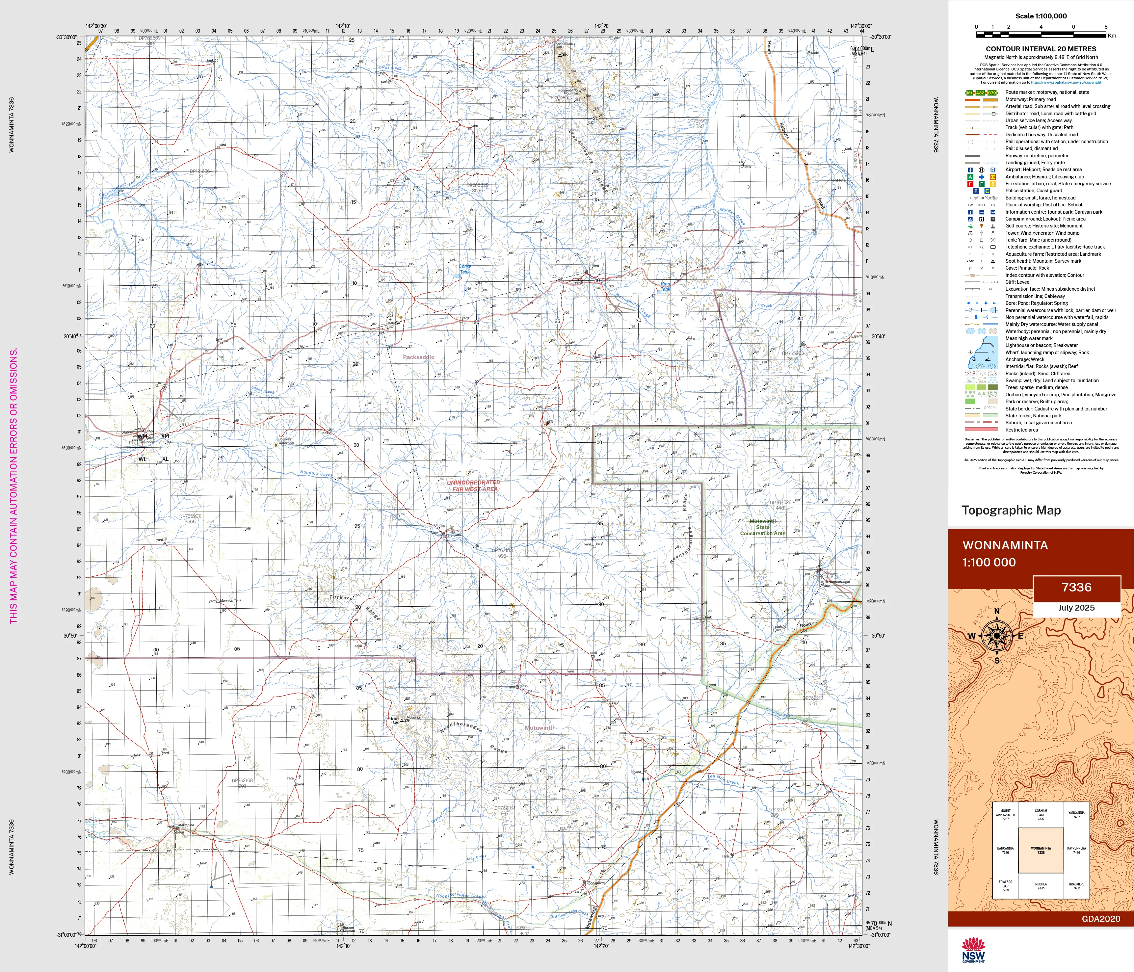Click the sparse Trees light green swatch
The width and height of the screenshot is (1134, 972).
tap(970, 387)
